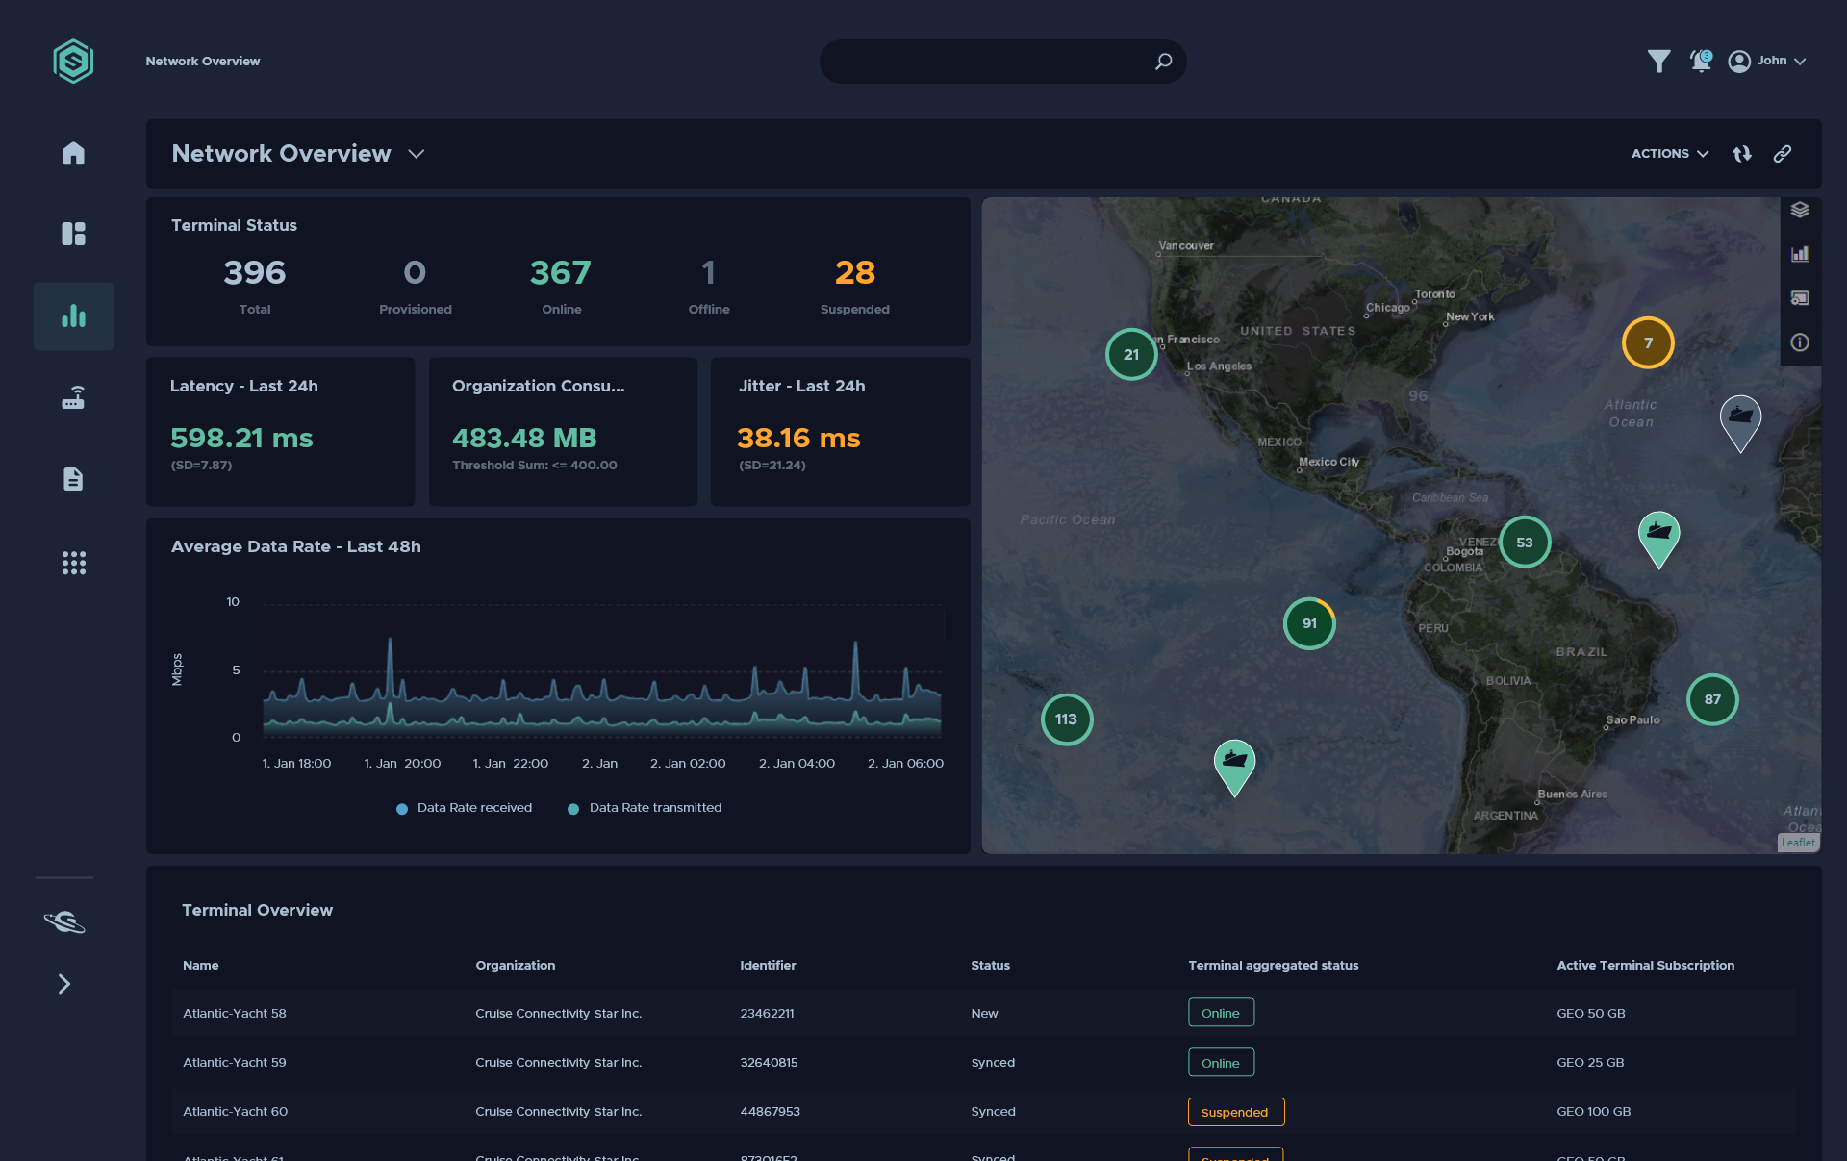Screen dimensions: 1847x1161
Task: Toggle Data Rate received legend item
Action: coord(464,808)
